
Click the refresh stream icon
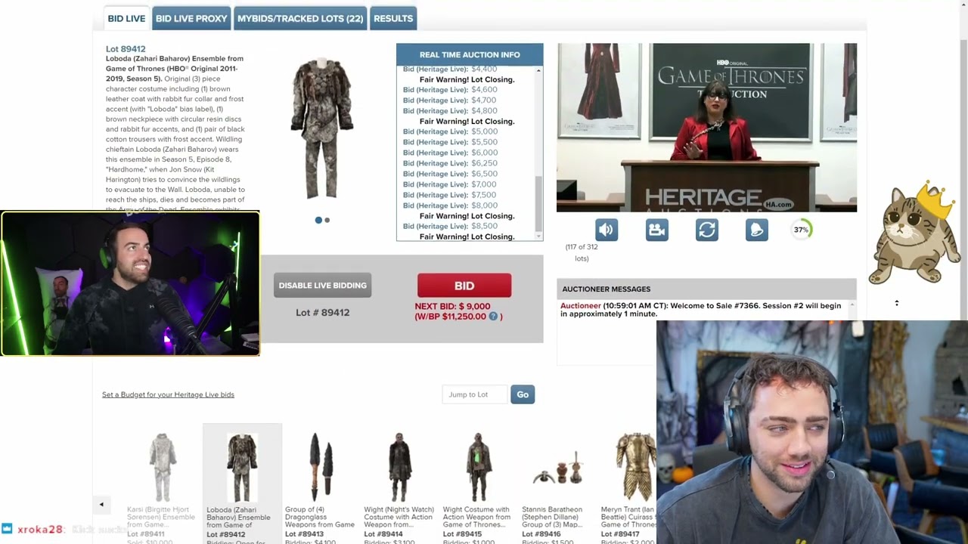point(707,230)
